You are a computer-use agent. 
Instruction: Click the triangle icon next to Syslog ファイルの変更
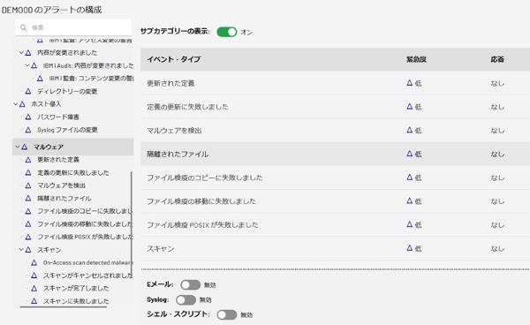pos(28,130)
